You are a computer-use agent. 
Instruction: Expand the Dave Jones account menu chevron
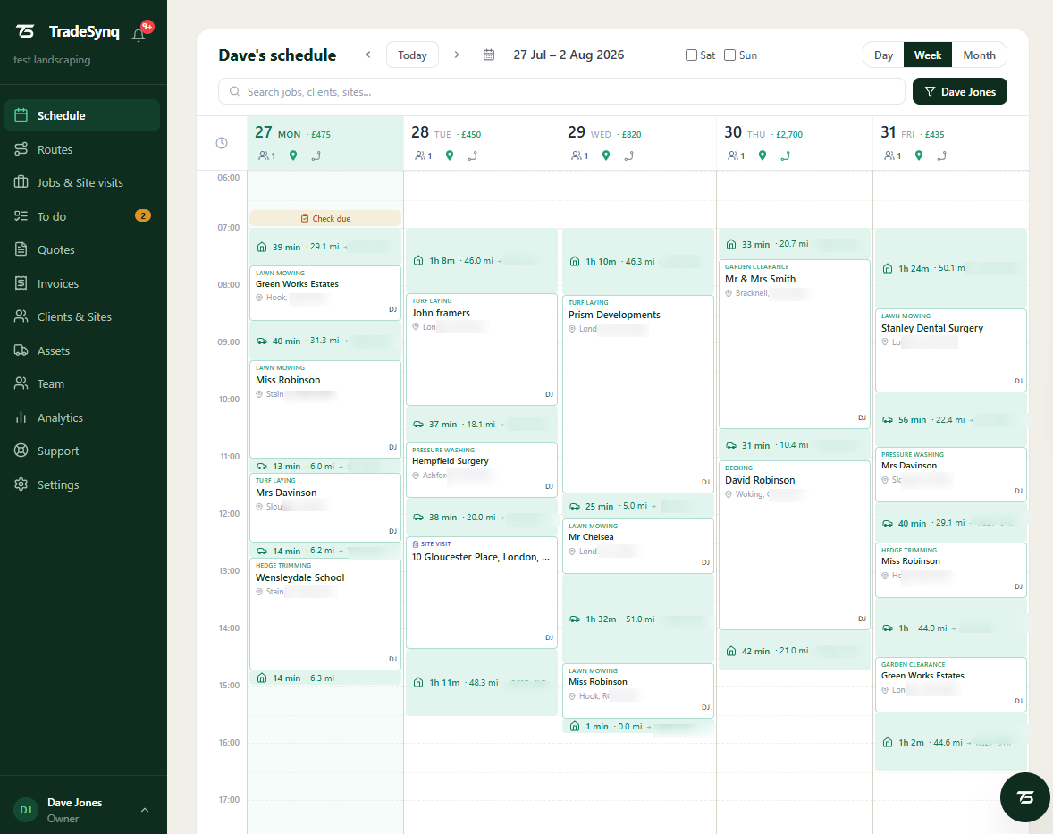pyautogui.click(x=145, y=811)
